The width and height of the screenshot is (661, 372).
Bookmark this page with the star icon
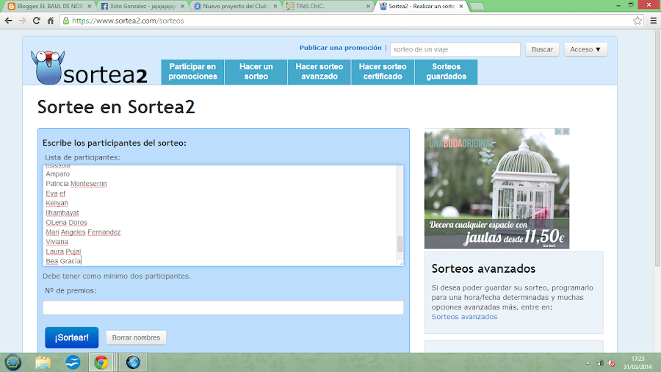tap(637, 21)
